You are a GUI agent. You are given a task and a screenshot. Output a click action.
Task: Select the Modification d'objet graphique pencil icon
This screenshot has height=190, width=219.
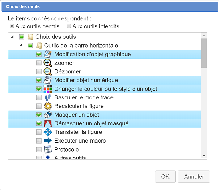click(48, 54)
